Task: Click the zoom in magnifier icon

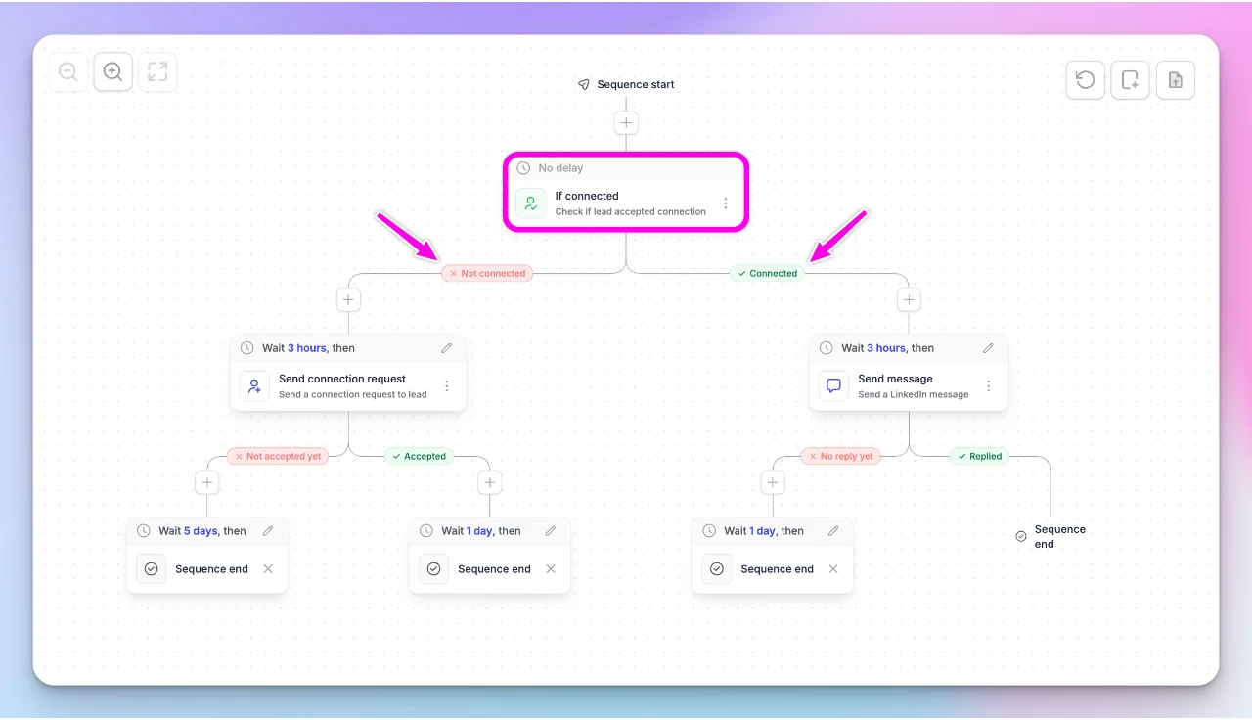Action: (112, 71)
